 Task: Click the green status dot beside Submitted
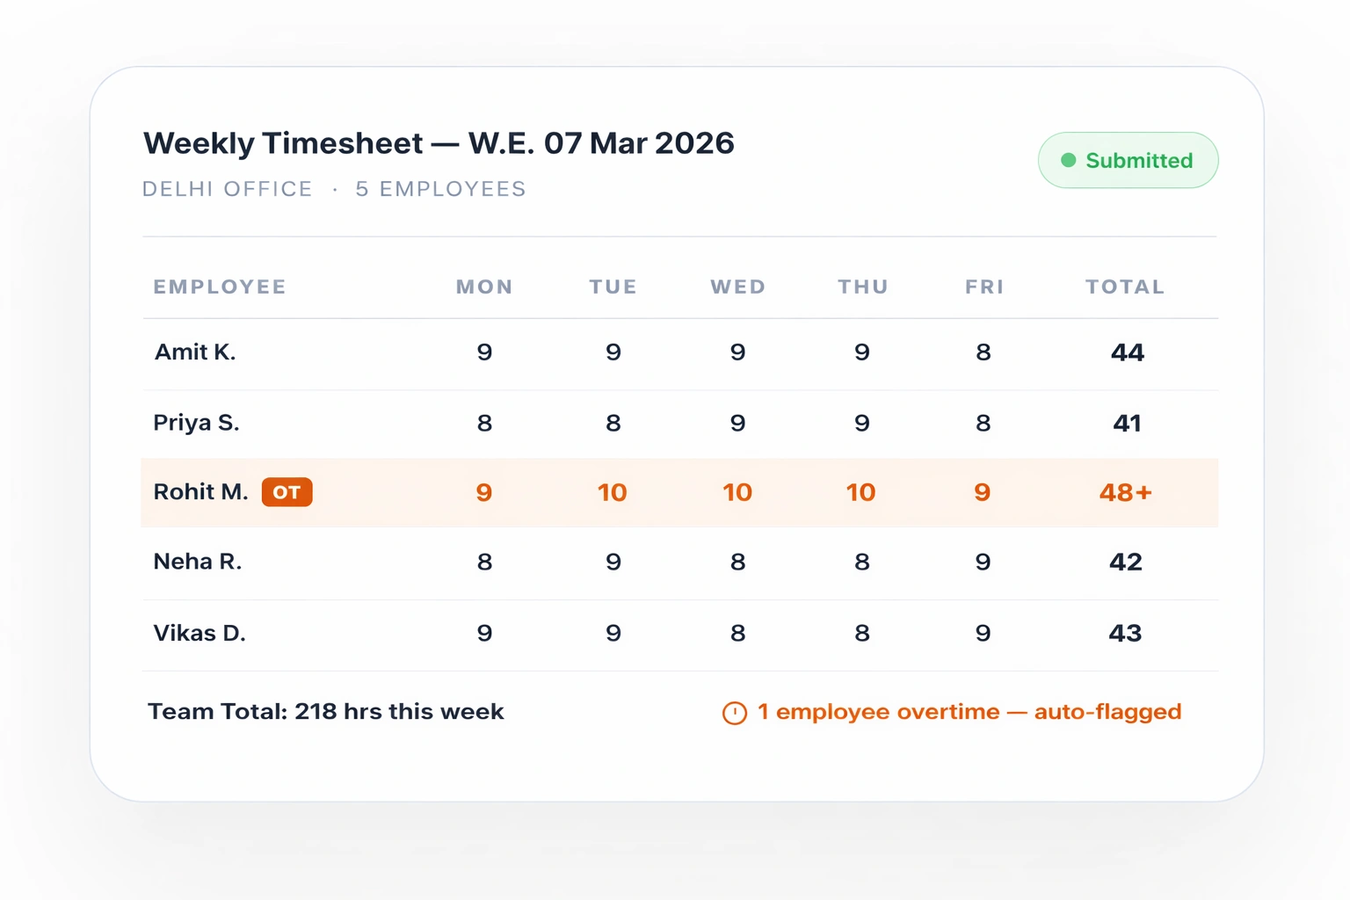[x=1068, y=160]
